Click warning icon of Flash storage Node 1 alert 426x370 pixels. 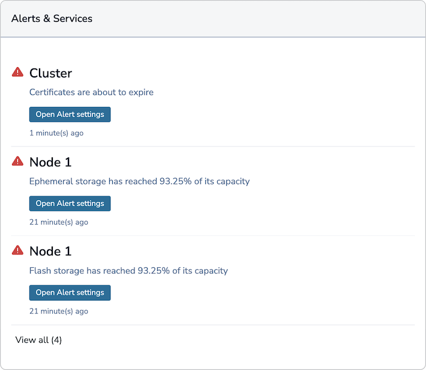(x=17, y=250)
